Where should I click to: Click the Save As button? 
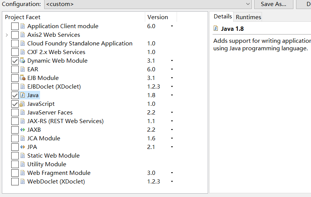pos(273,4)
